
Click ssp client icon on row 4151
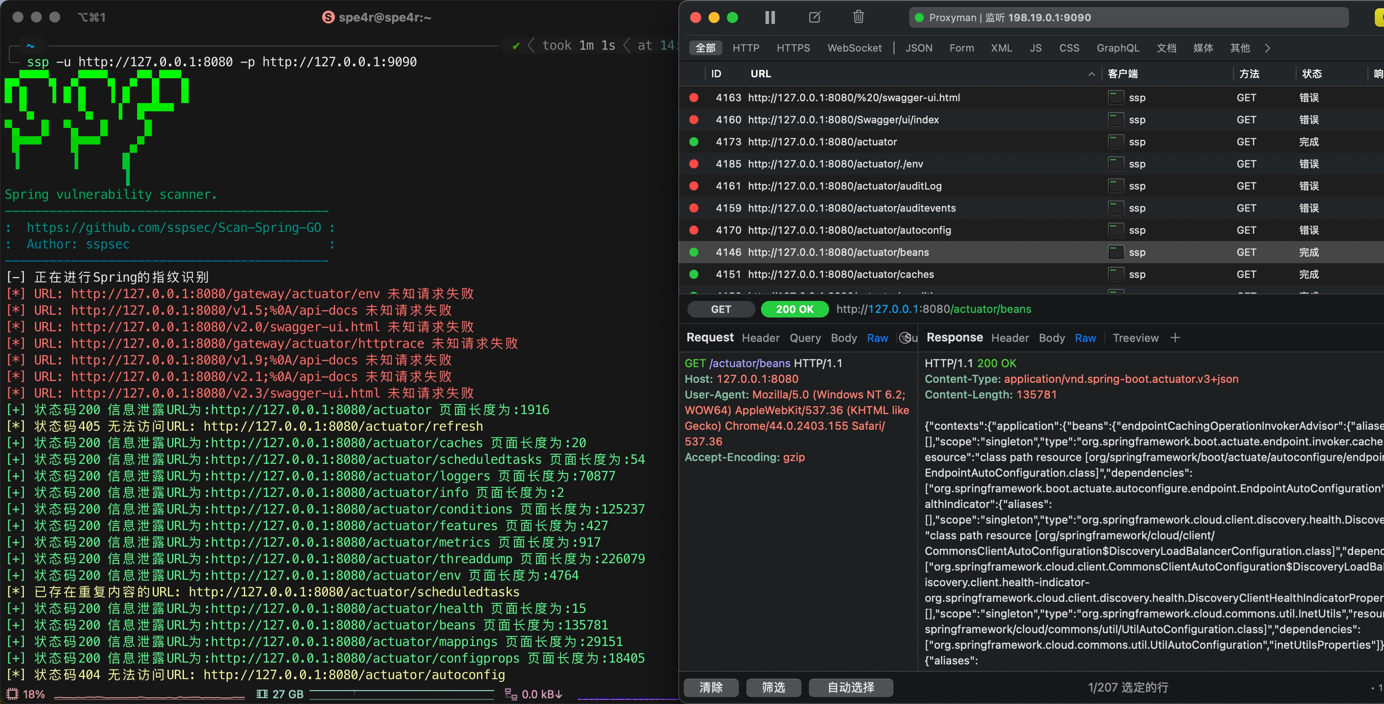click(1116, 274)
